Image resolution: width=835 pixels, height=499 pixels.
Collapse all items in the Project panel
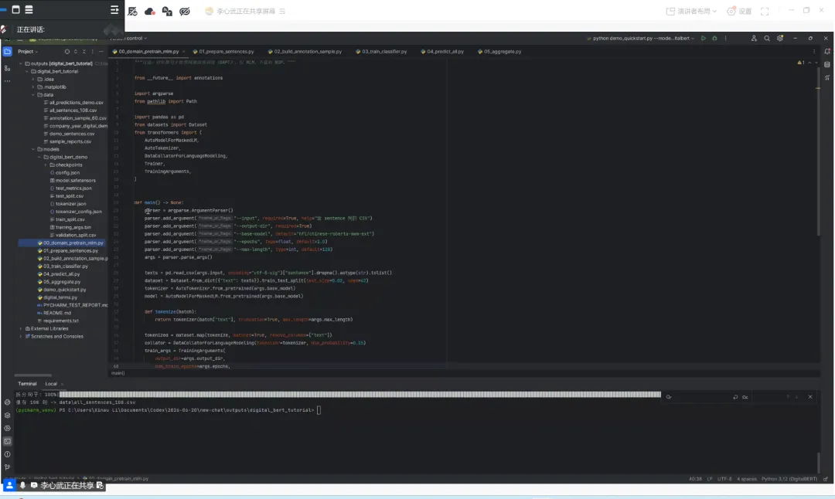84,52
